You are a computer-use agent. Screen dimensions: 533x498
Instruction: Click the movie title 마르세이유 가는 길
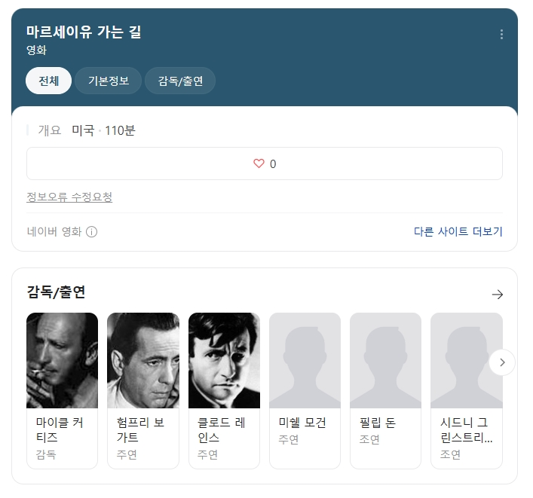coord(84,32)
